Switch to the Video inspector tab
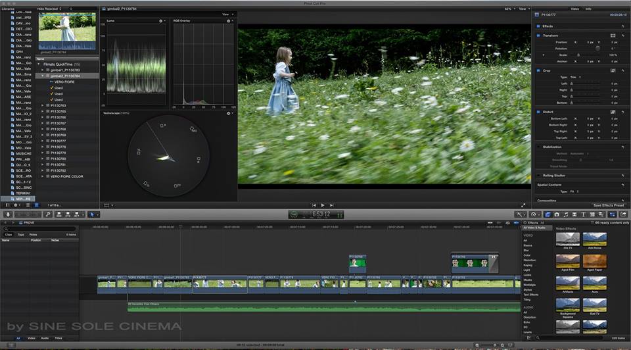The width and height of the screenshot is (631, 350). pyautogui.click(x=574, y=9)
